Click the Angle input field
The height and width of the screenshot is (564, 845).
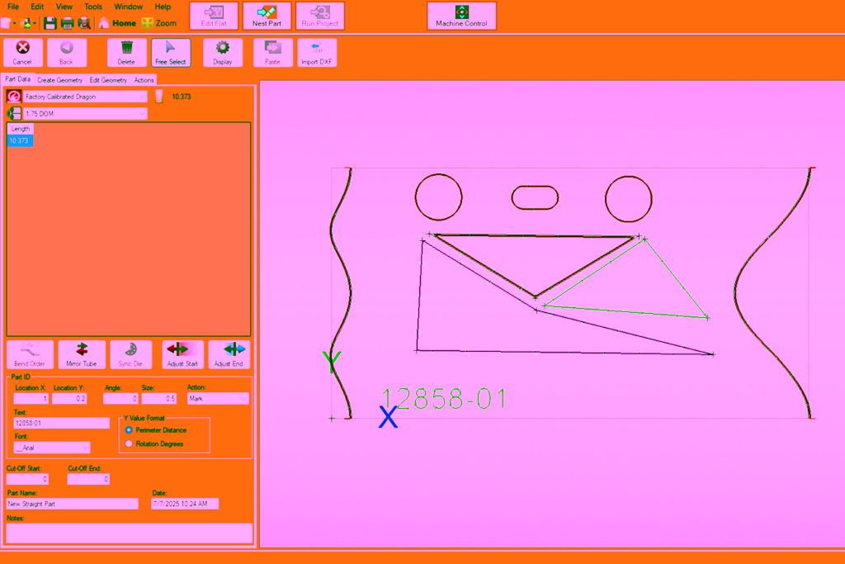click(120, 399)
